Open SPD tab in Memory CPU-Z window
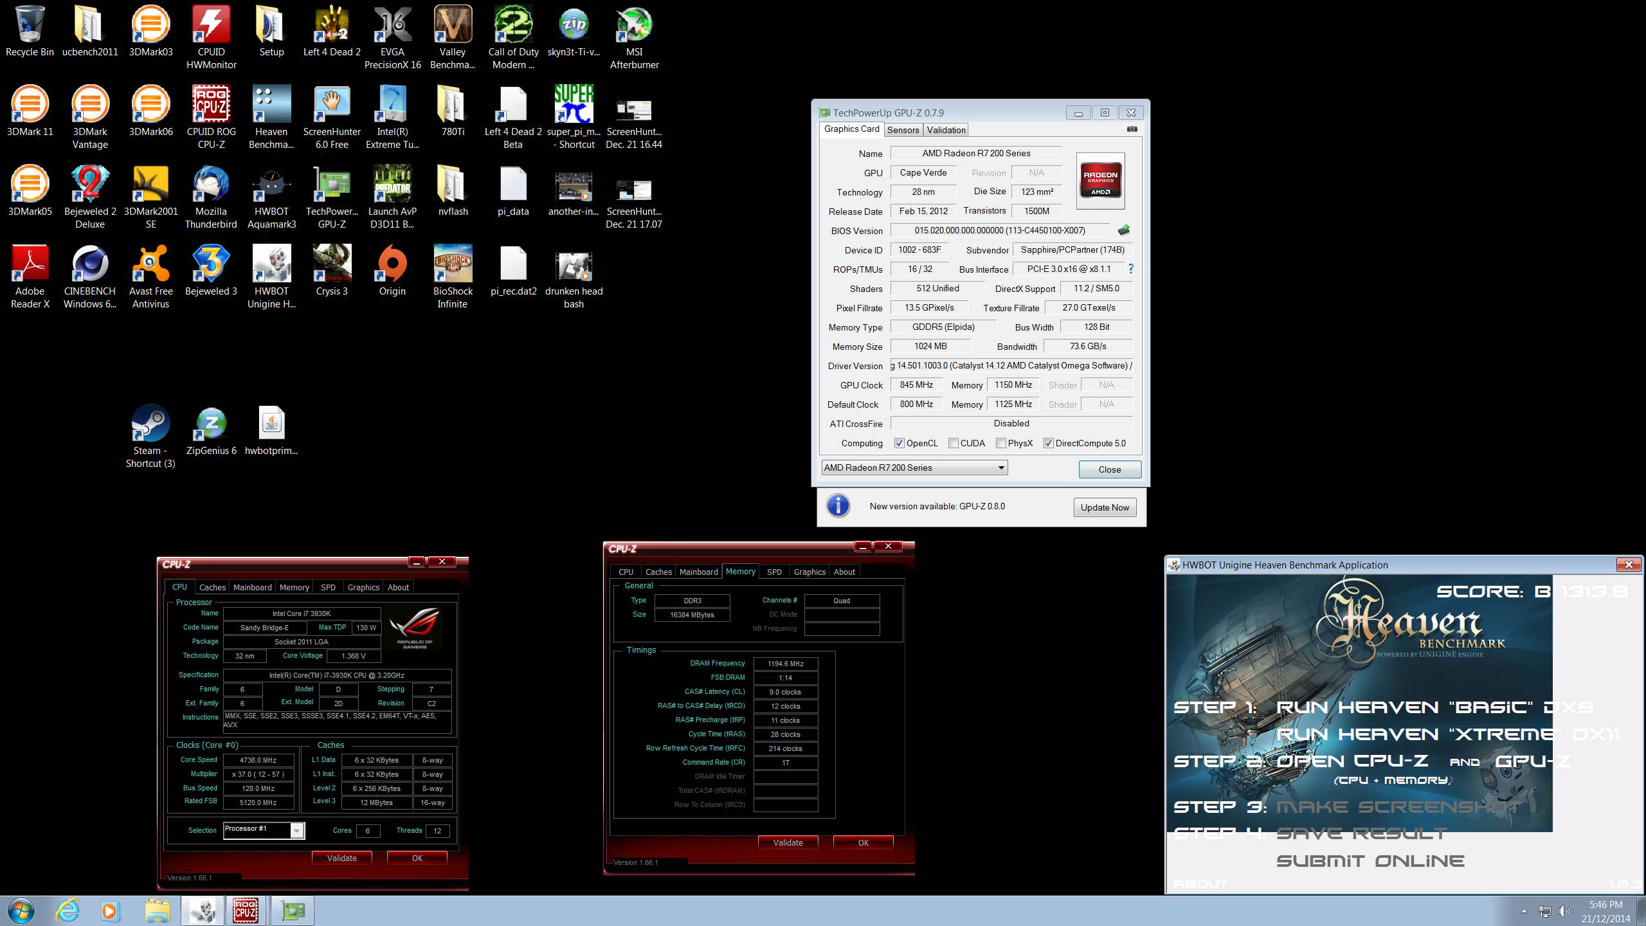1646x926 pixels. click(x=774, y=572)
